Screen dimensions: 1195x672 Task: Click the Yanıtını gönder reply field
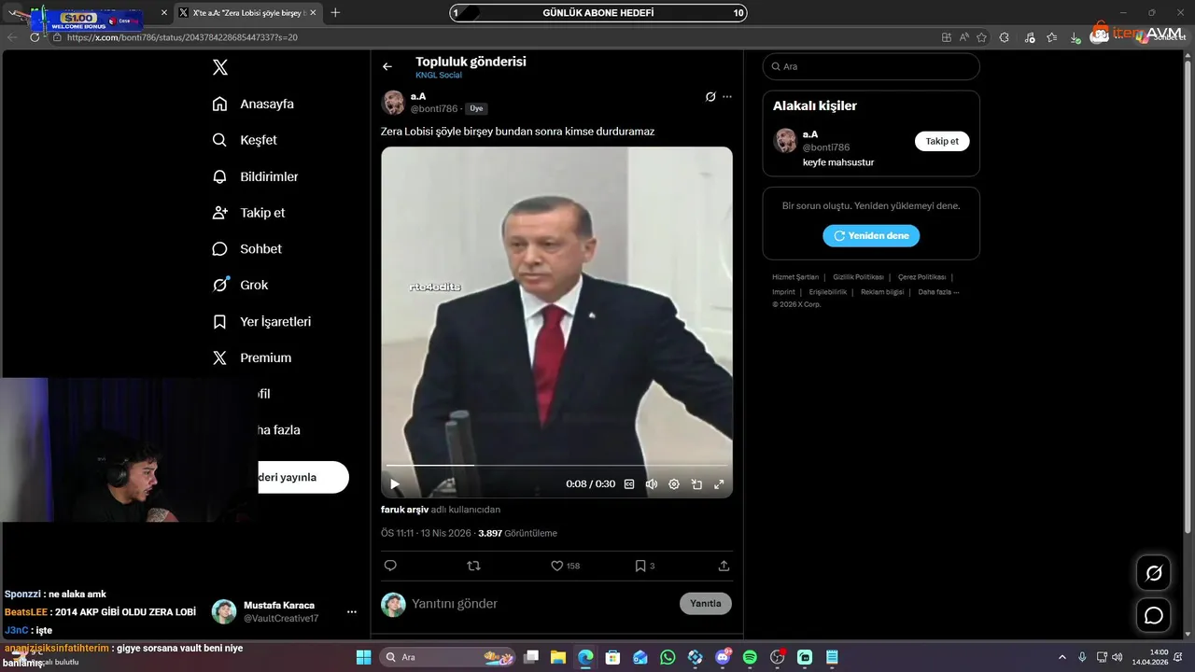[x=541, y=604]
